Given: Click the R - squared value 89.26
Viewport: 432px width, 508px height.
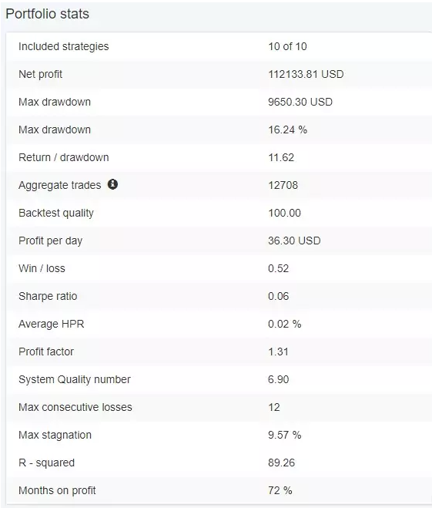Looking at the screenshot, I should pos(281,463).
